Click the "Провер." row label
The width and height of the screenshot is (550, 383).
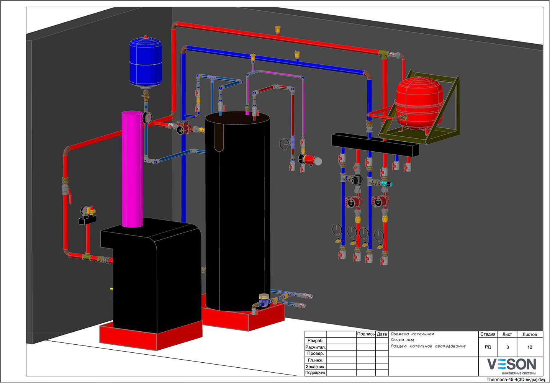pyautogui.click(x=316, y=354)
